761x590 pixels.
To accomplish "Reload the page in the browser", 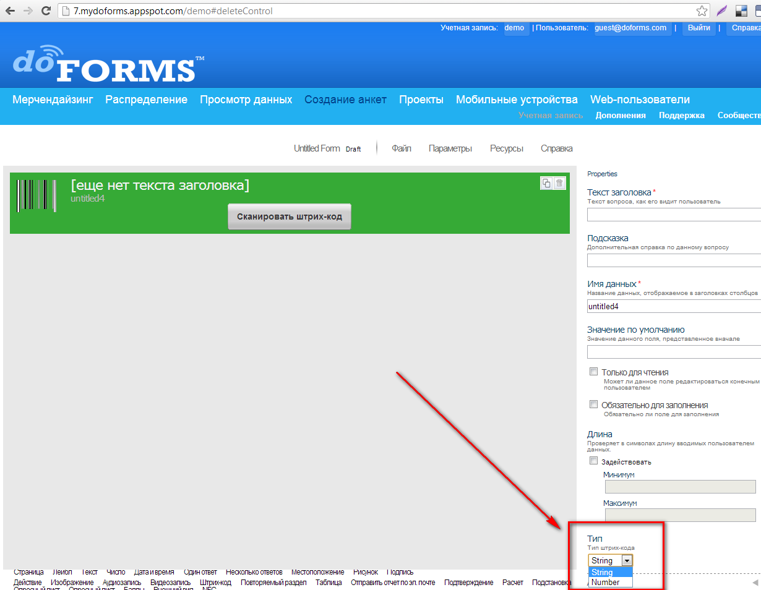I will pos(46,11).
